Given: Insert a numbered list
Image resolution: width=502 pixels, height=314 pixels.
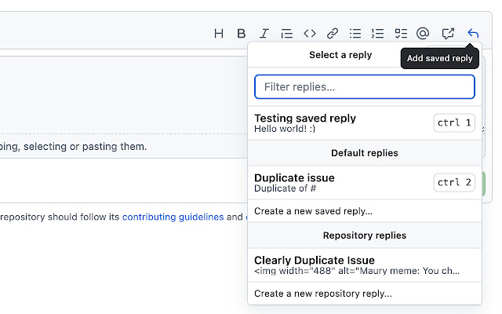Looking at the screenshot, I should tap(378, 33).
